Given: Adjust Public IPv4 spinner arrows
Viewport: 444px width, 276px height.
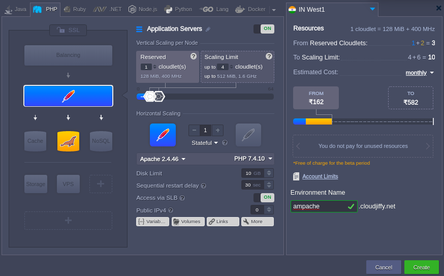Looking at the screenshot, I should click(x=269, y=210).
